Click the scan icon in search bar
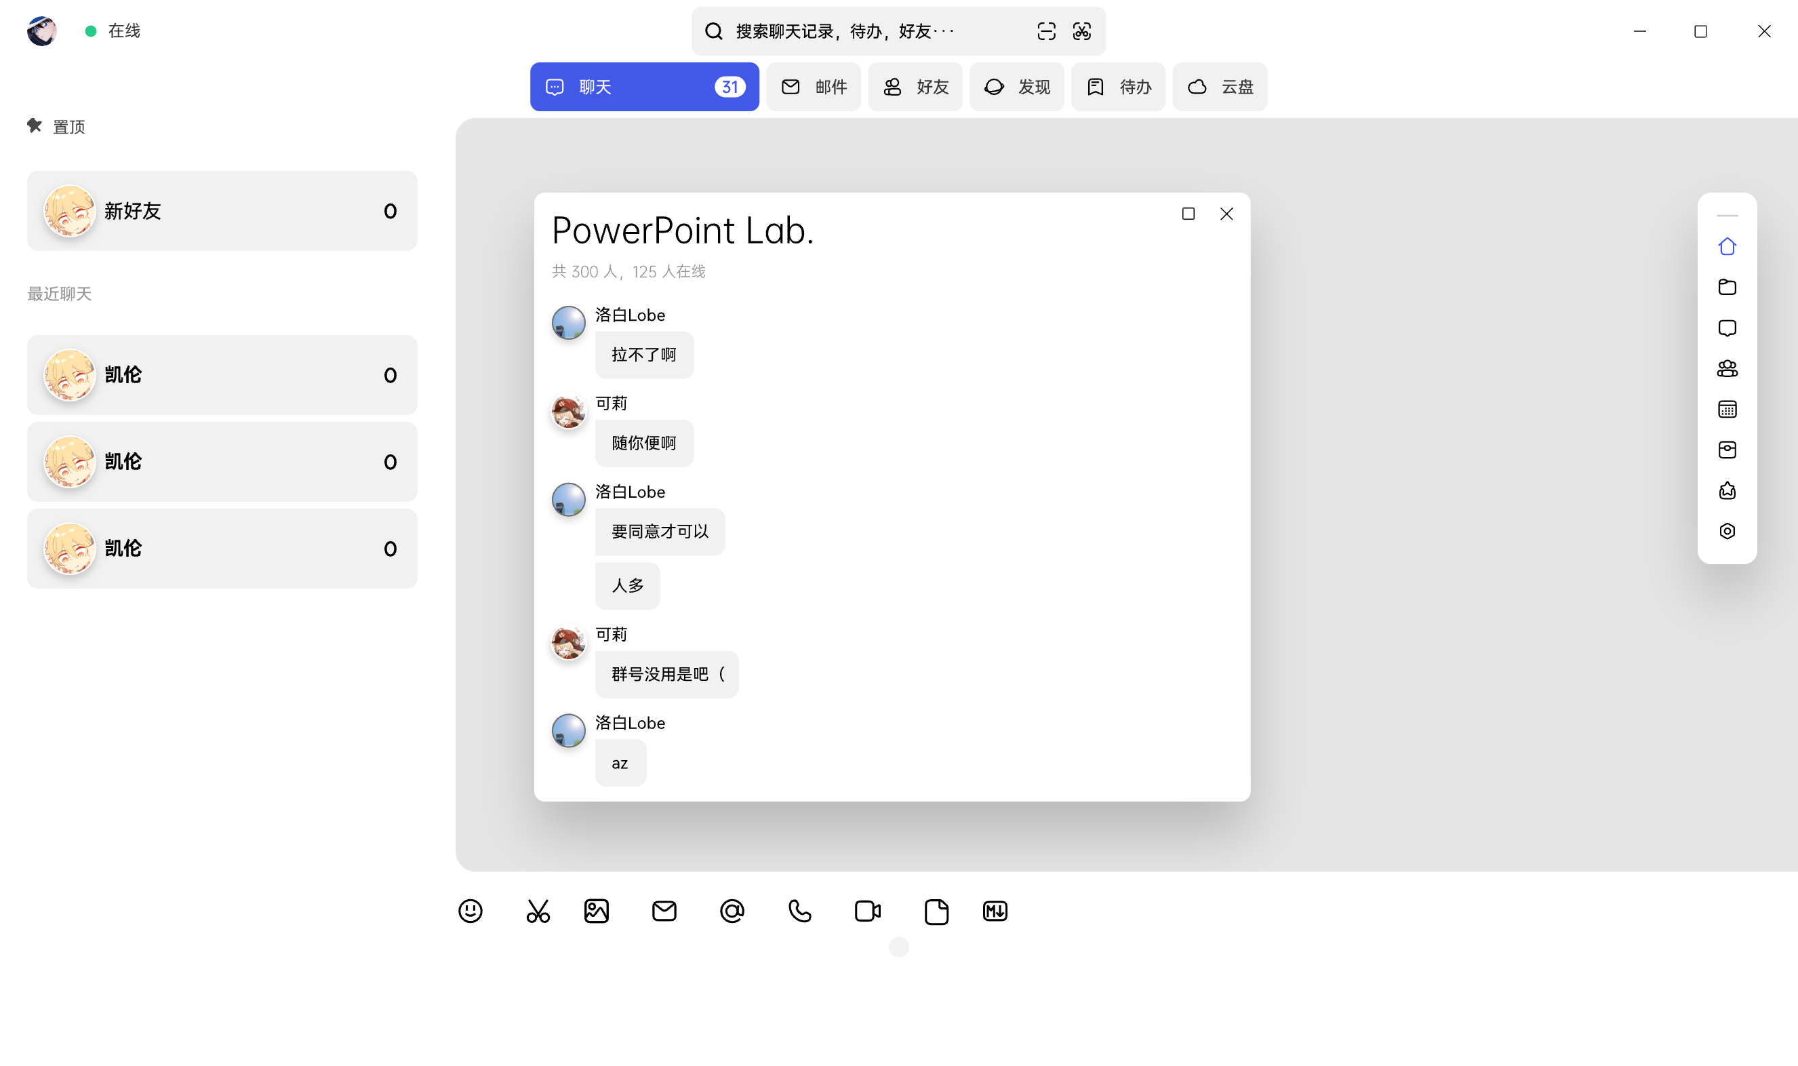Image resolution: width=1798 pixels, height=1066 pixels. point(1046,31)
